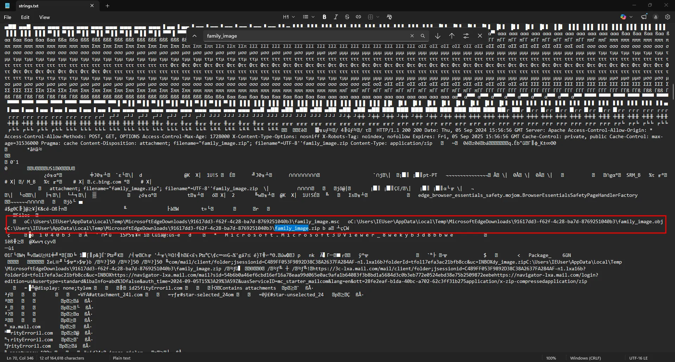Clear the family_image search text
This screenshot has width=675, height=362.
[412, 35]
